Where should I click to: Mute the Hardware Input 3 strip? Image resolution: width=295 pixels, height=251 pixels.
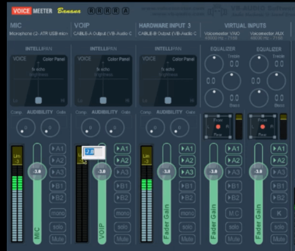(187, 239)
